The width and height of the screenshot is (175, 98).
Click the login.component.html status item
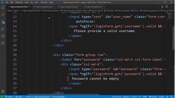coord(41,97)
